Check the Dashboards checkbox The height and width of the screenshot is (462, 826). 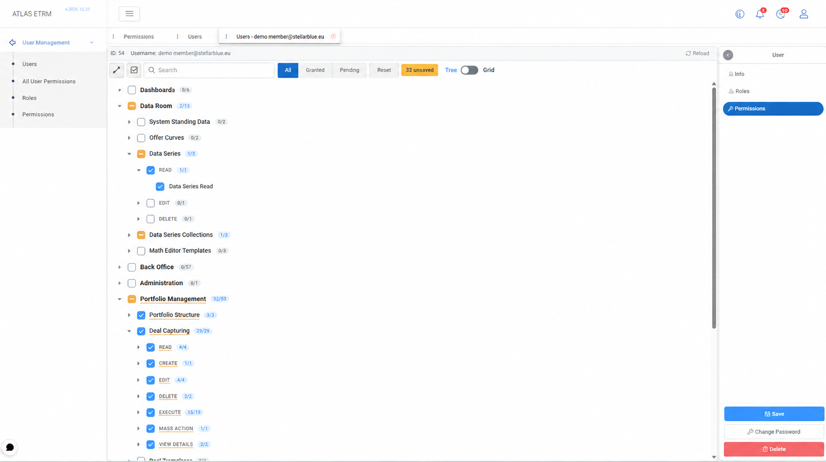[132, 90]
